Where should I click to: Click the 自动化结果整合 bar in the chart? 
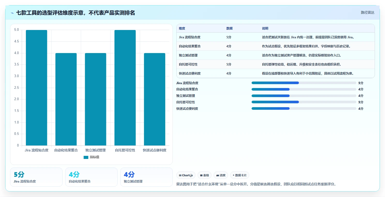[66, 99]
